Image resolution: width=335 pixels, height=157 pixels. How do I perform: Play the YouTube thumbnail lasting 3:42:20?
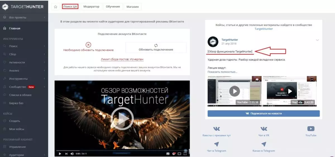click(x=290, y=91)
